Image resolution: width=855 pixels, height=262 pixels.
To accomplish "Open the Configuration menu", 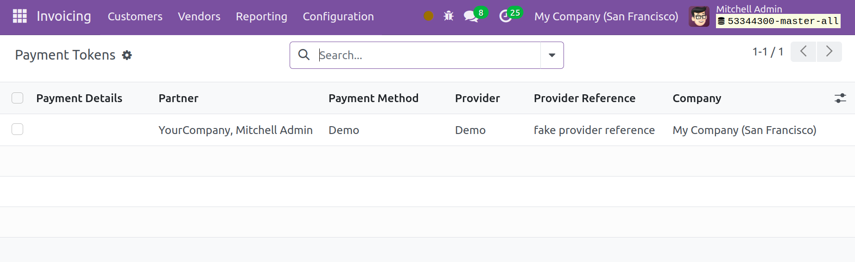I will (x=338, y=17).
